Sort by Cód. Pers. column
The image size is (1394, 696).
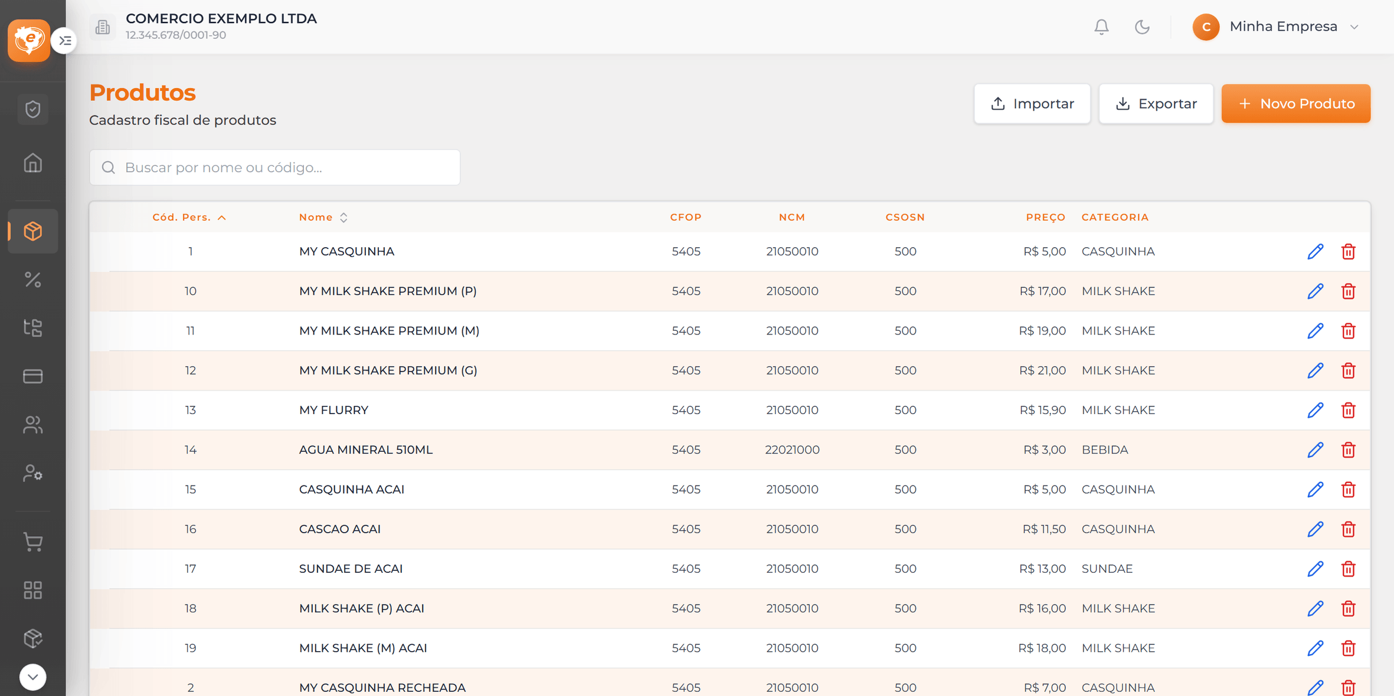click(189, 218)
